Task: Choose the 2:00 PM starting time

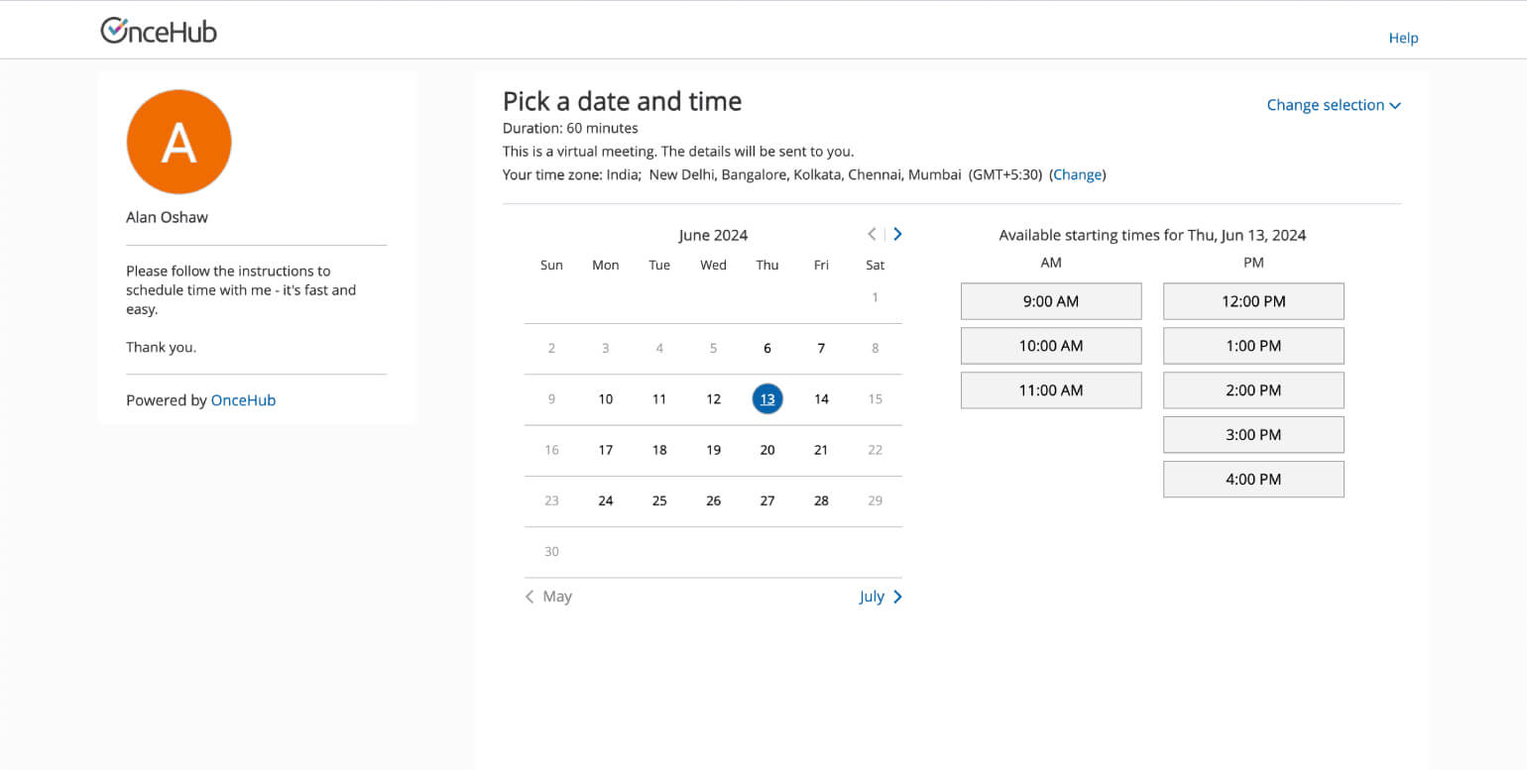Action: [1252, 389]
